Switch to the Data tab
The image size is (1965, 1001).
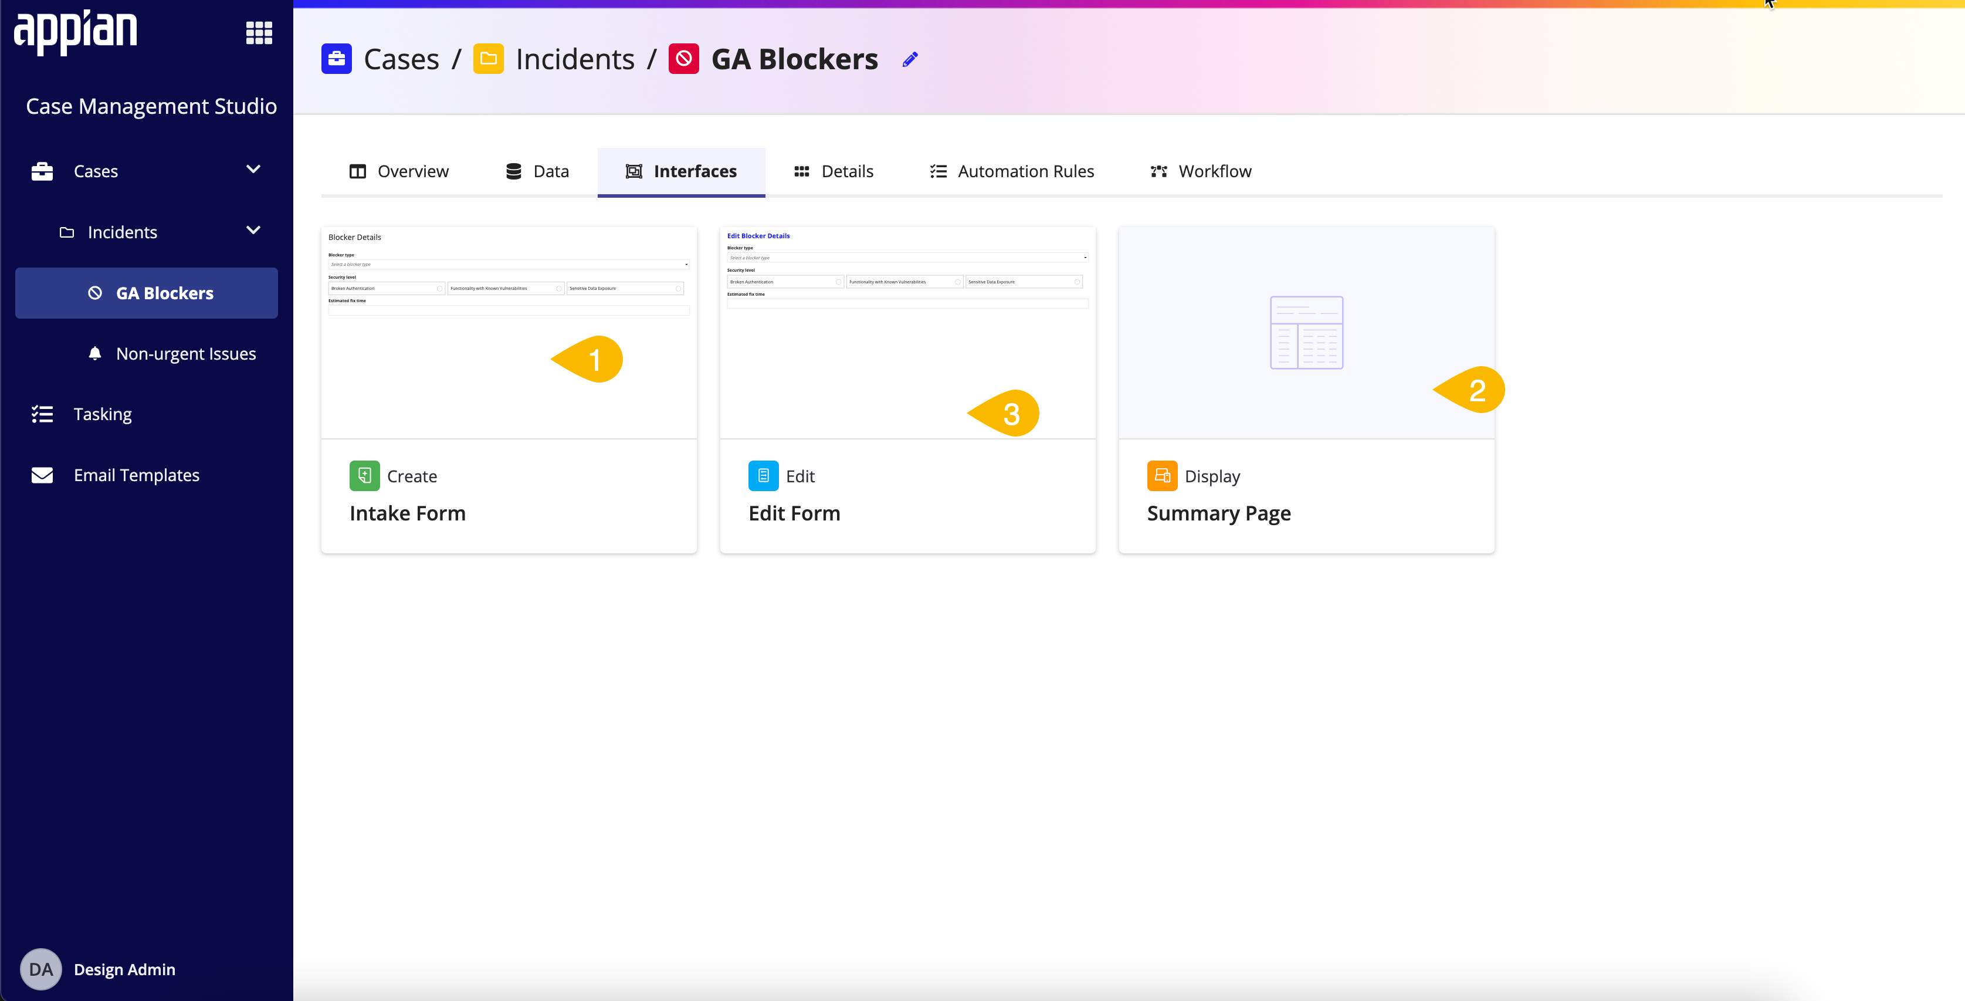click(x=537, y=171)
